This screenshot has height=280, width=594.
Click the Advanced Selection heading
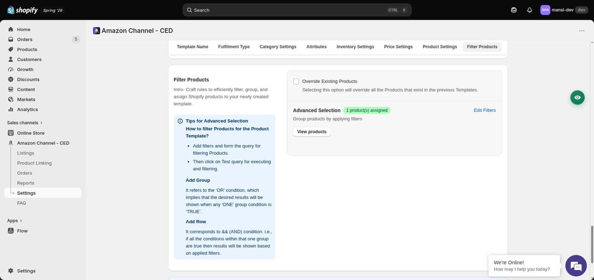(317, 110)
